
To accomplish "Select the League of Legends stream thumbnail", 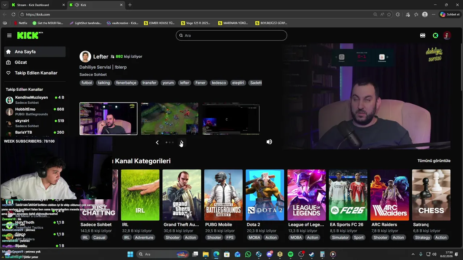I will tap(170, 119).
